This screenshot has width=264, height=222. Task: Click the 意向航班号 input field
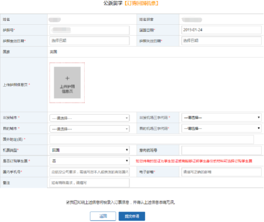click(221, 150)
